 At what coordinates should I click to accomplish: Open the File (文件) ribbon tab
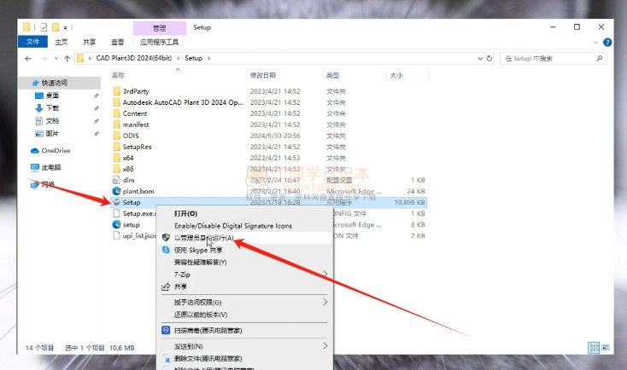32,42
